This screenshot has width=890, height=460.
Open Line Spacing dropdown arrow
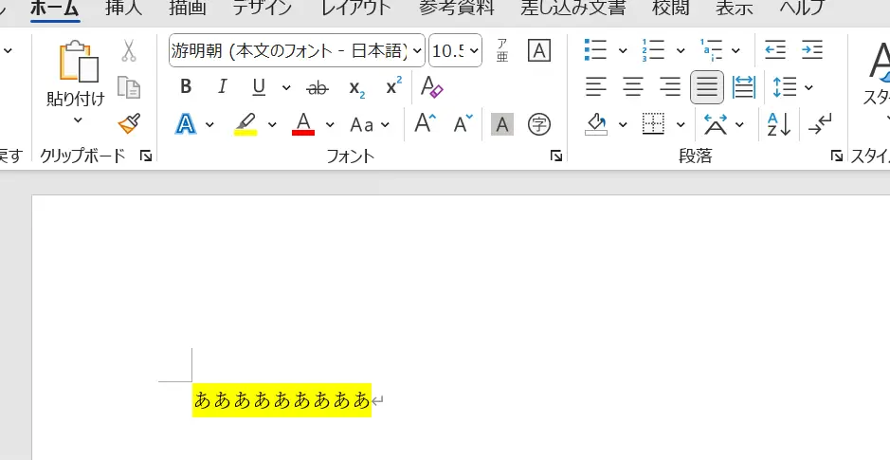tap(808, 87)
